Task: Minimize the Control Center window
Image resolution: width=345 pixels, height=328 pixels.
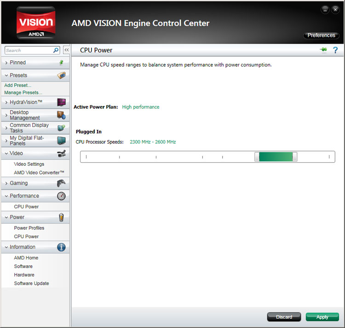Action: point(325,10)
